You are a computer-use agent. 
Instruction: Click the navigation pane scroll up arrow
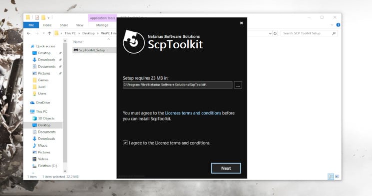(65, 41)
